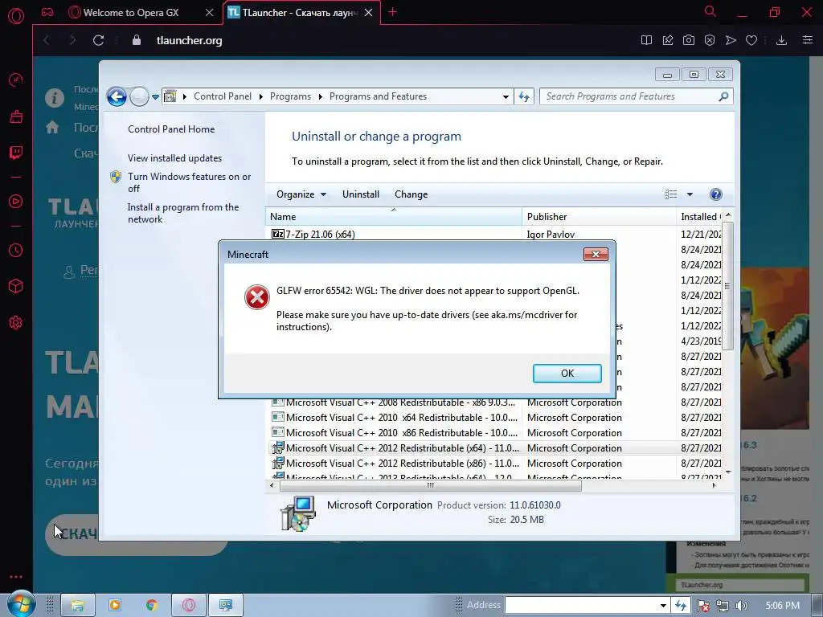The image size is (823, 617).
Task: Open GX Corner controller icon
Action: pos(47,12)
